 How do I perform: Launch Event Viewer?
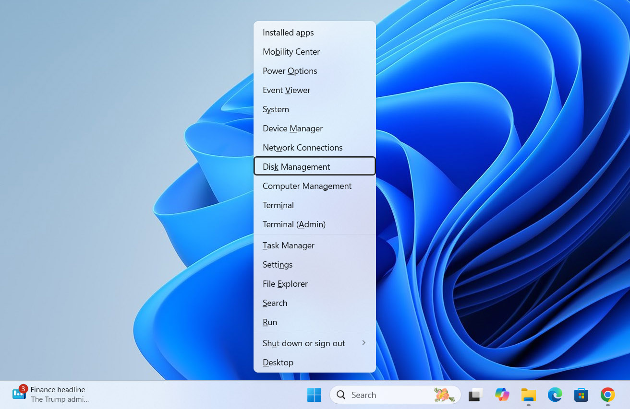(315, 90)
